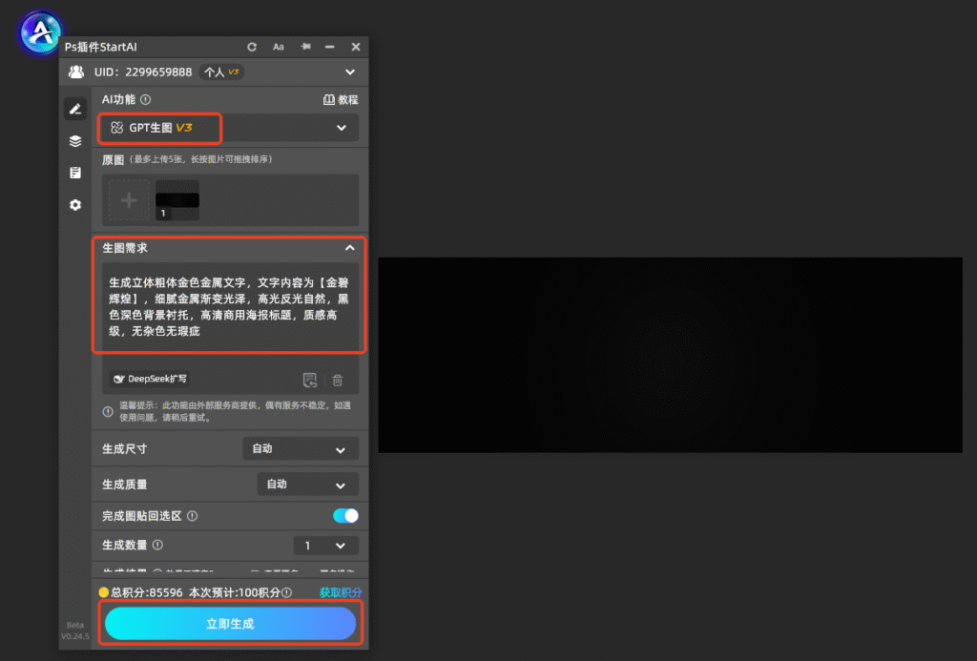
Task: Click the info icon next to 完成图贴回选区
Action: 193,516
